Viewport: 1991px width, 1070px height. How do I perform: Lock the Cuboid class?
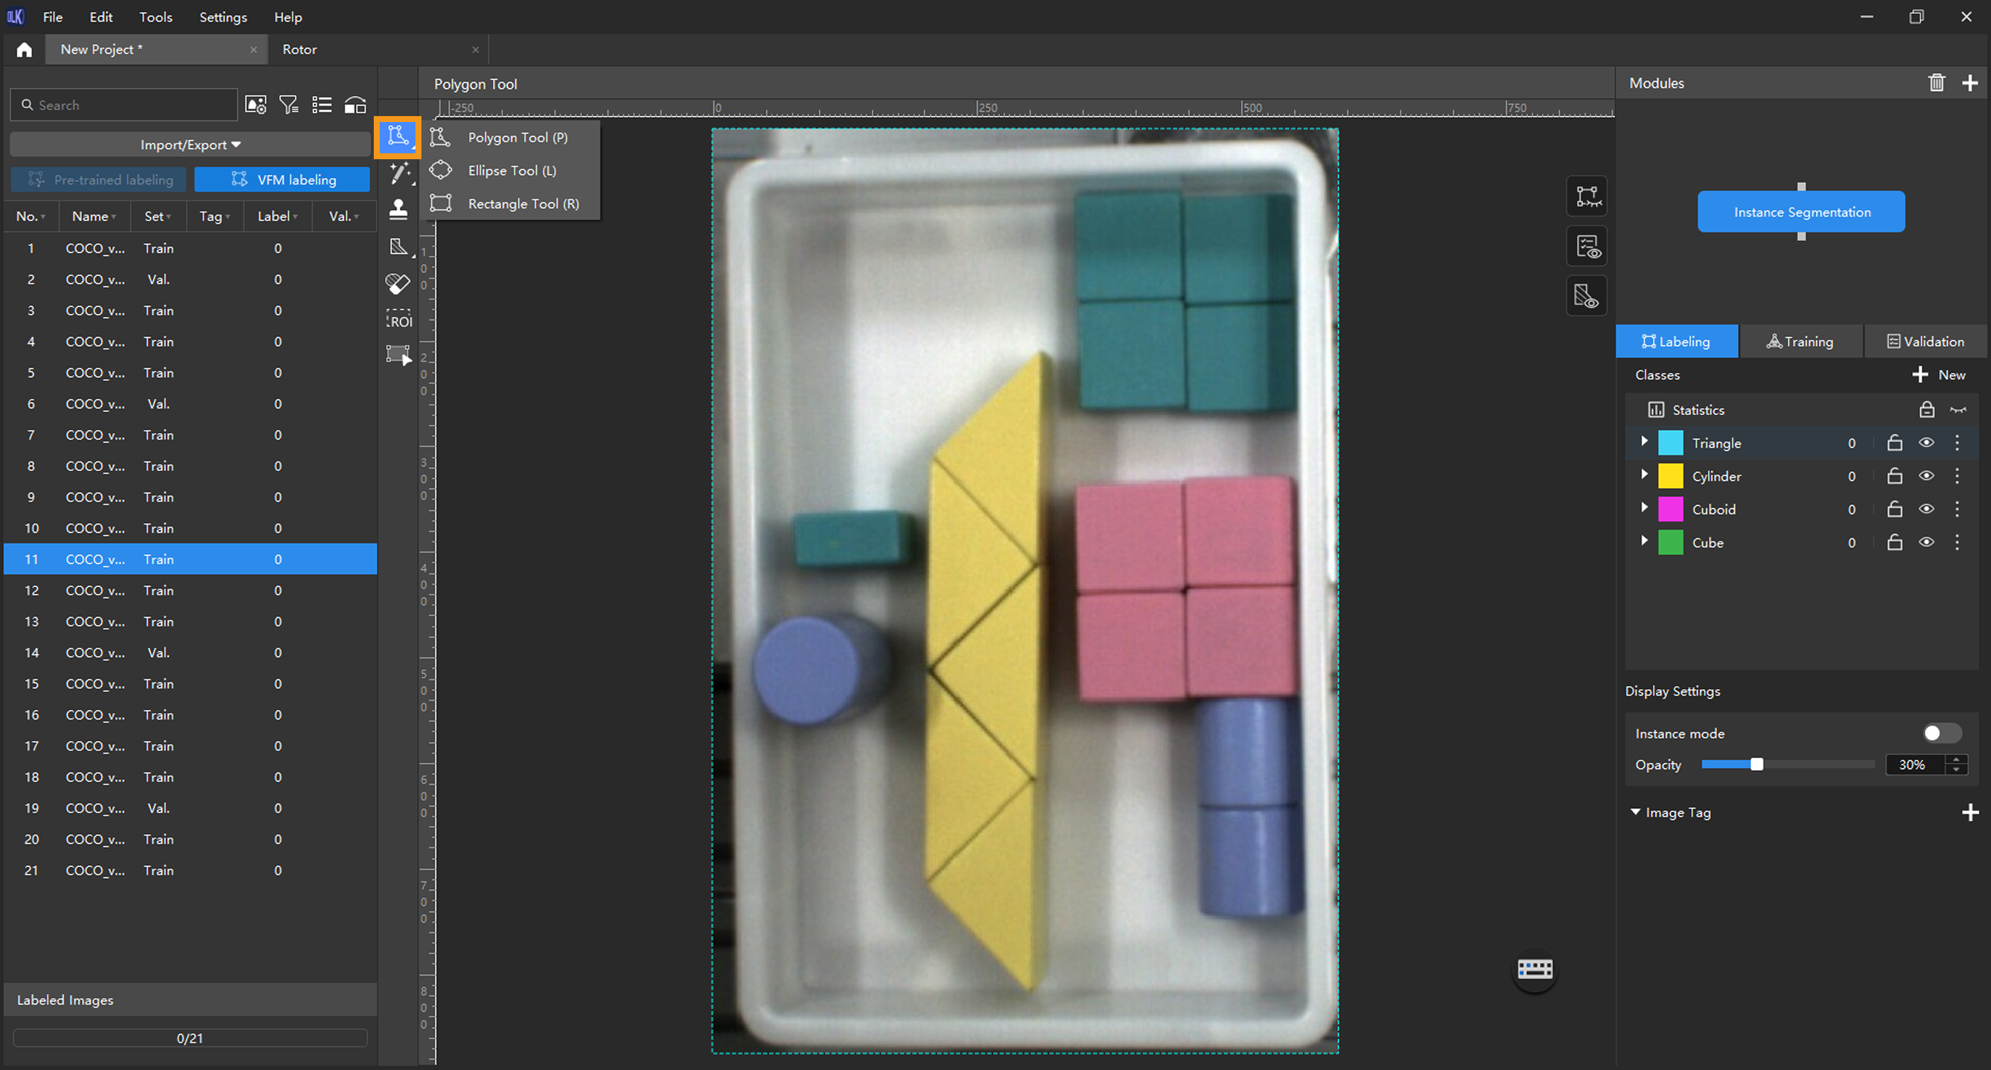[x=1893, y=509]
